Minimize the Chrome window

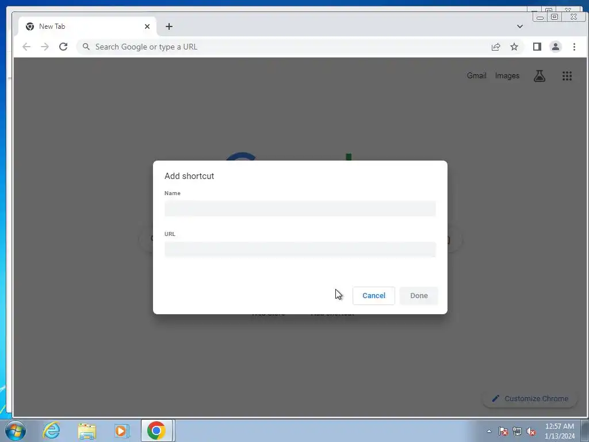(540, 17)
